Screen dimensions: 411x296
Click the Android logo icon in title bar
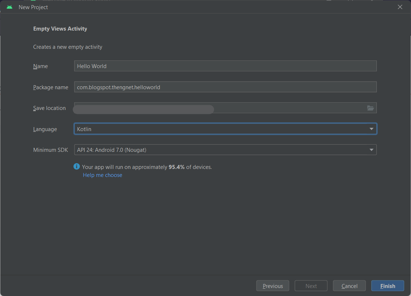pos(9,7)
